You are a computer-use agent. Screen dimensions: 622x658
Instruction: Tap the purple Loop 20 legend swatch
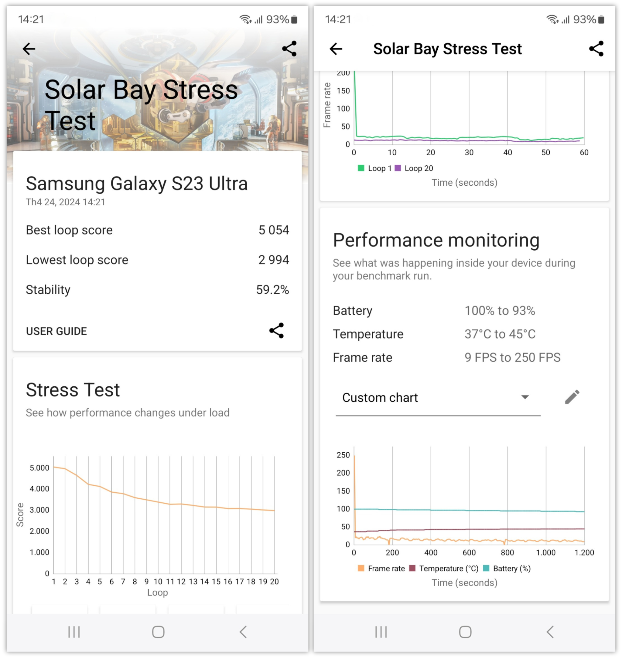(398, 168)
